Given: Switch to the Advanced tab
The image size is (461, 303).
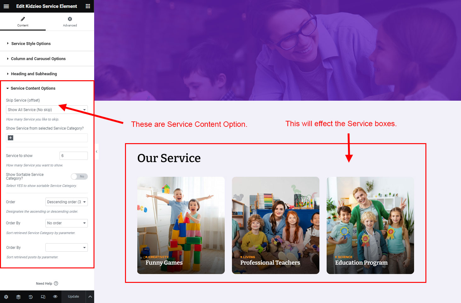Looking at the screenshot, I should pyautogui.click(x=70, y=22).
